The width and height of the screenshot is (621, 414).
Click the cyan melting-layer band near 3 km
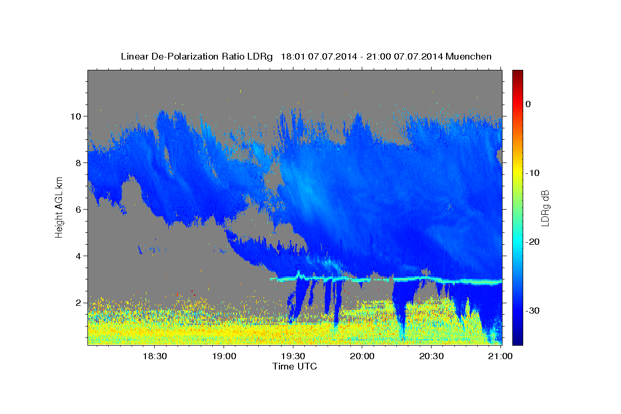386,280
